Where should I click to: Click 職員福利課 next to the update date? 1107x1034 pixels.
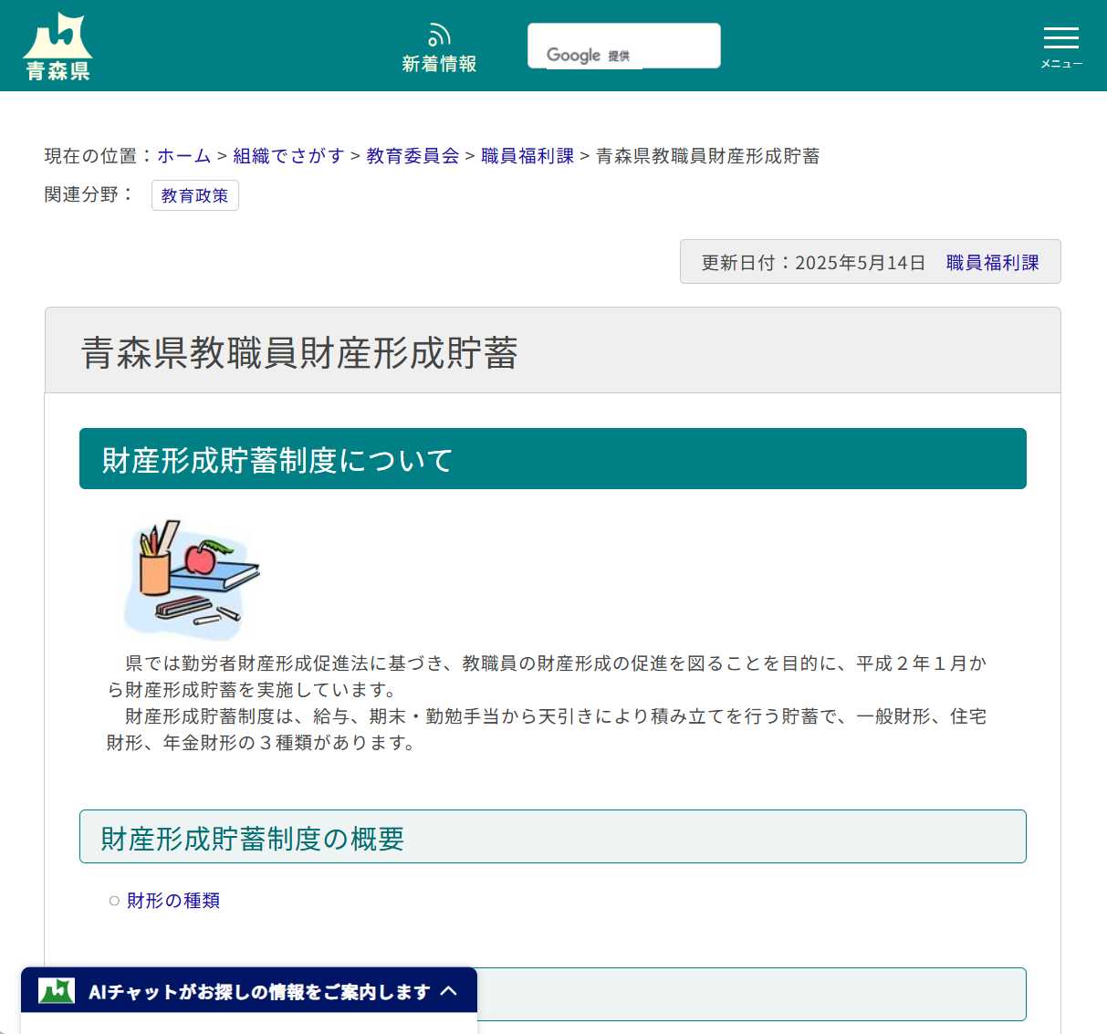point(994,261)
